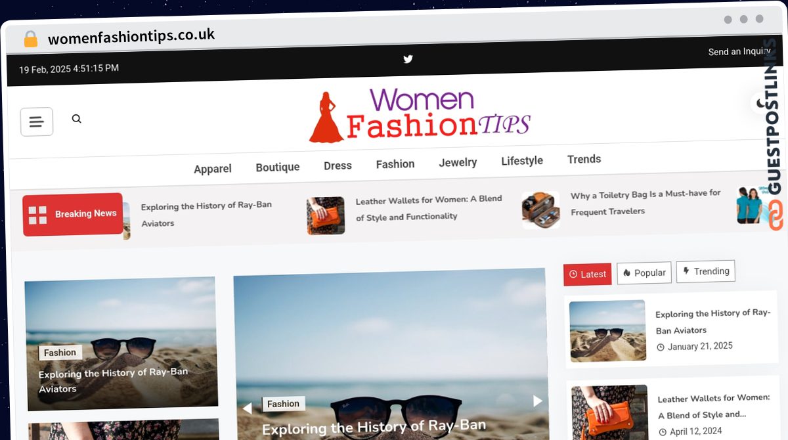Viewport: 788px width, 440px height.
Task: Switch to the Popular tab
Action: click(x=644, y=273)
